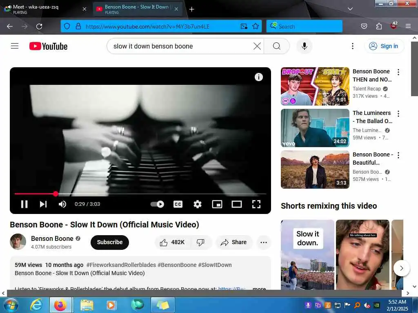Open Firefox application hamburger menu
This screenshot has width=418, height=313.
408,26
